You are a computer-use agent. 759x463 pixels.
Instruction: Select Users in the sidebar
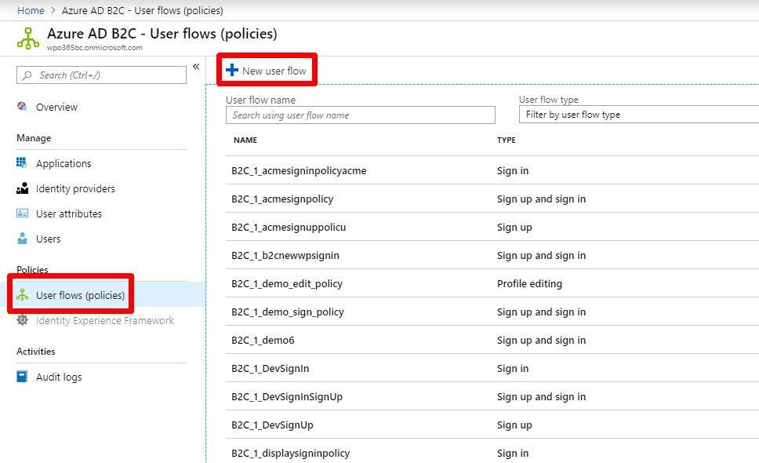[x=49, y=239]
